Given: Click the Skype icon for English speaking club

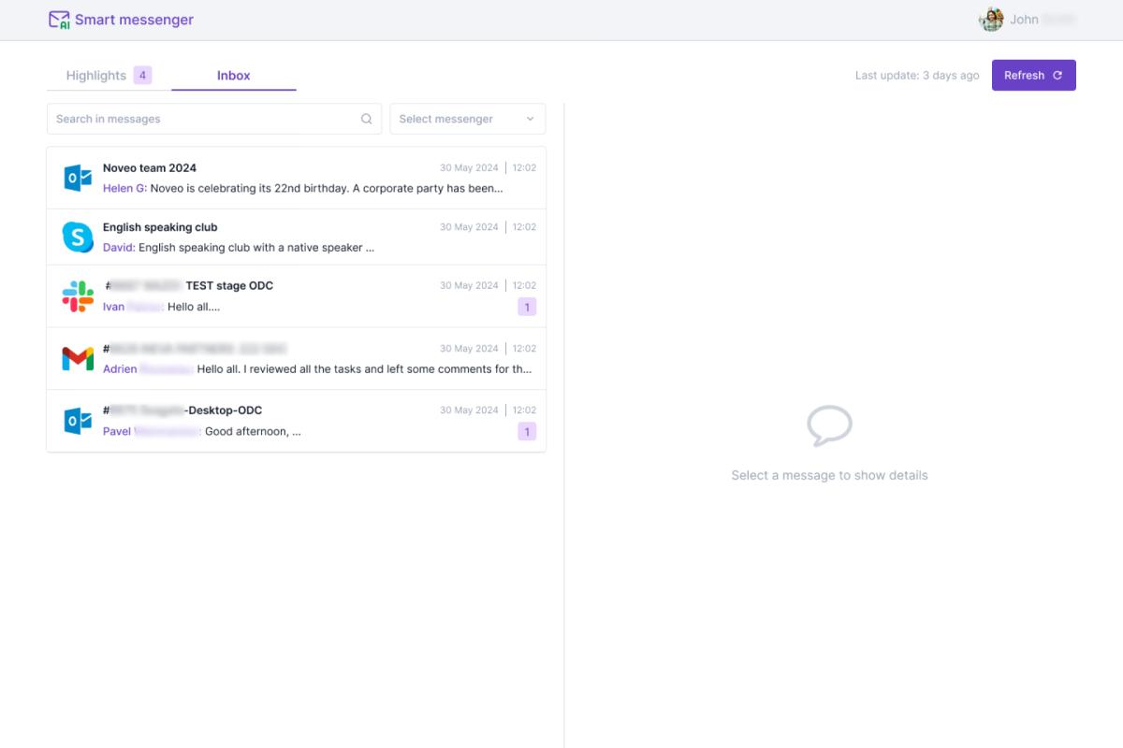Looking at the screenshot, I should (77, 237).
